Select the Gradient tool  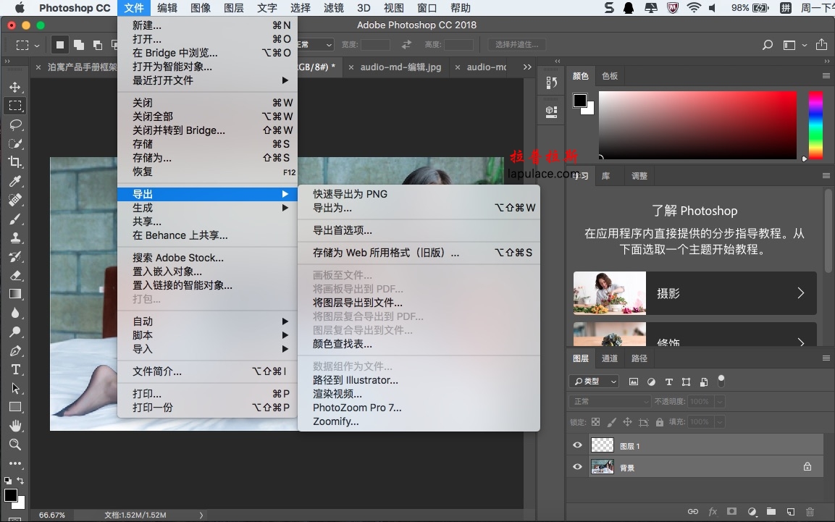click(x=15, y=294)
